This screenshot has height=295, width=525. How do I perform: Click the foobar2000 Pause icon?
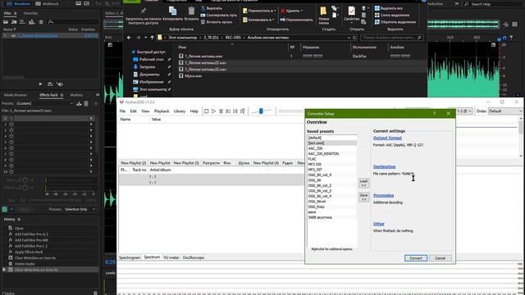pos(221,111)
